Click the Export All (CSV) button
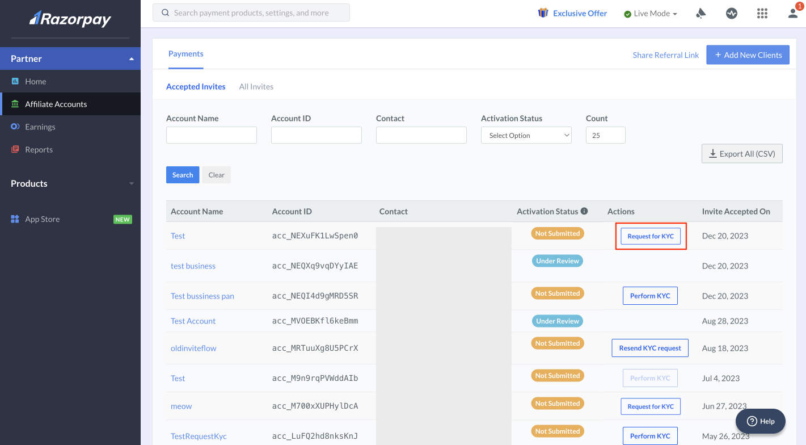The height and width of the screenshot is (445, 806). click(742, 154)
